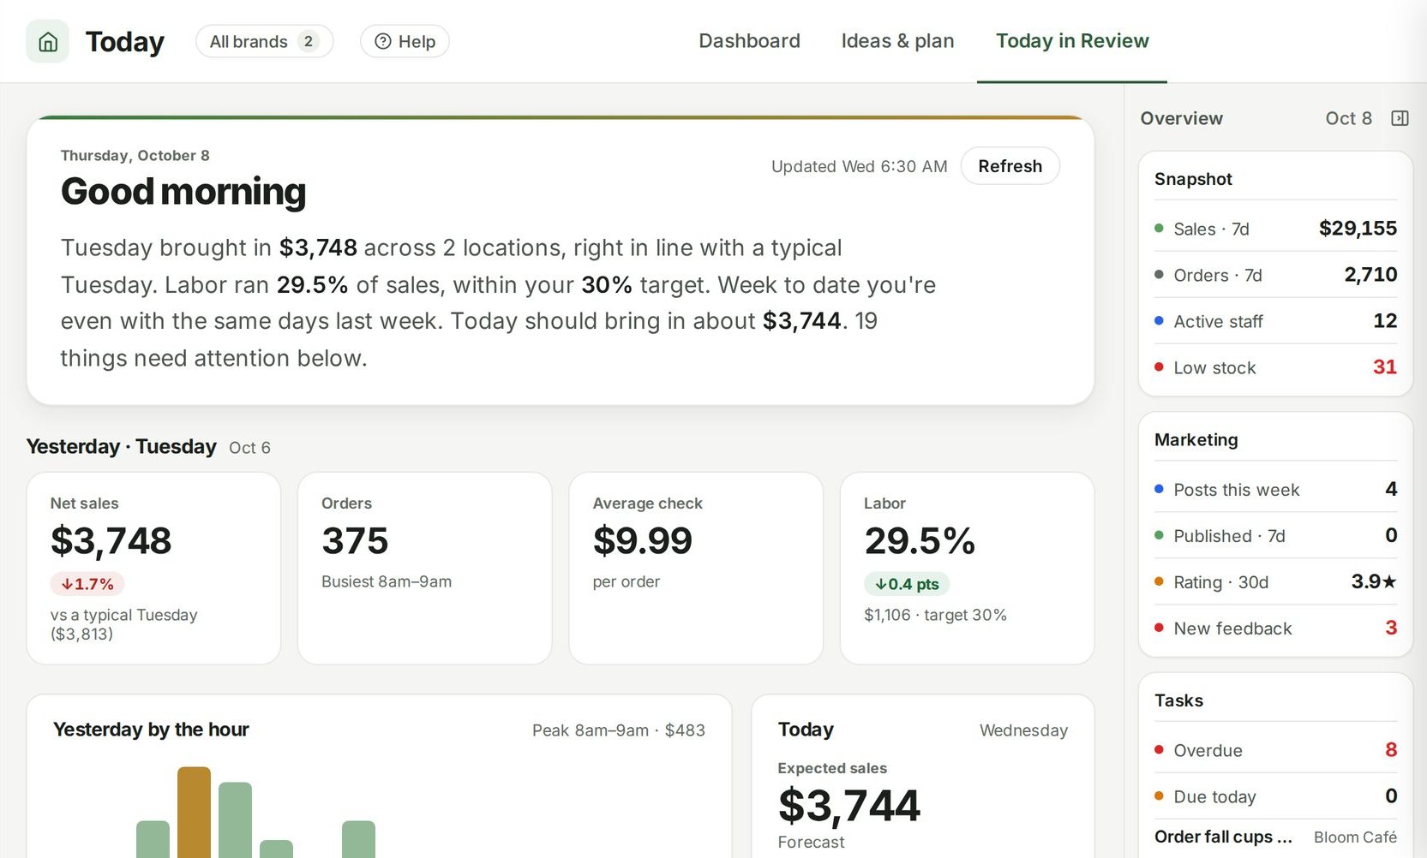Viewport: 1427px width, 858px height.
Task: Click the Refresh button
Action: click(1010, 166)
